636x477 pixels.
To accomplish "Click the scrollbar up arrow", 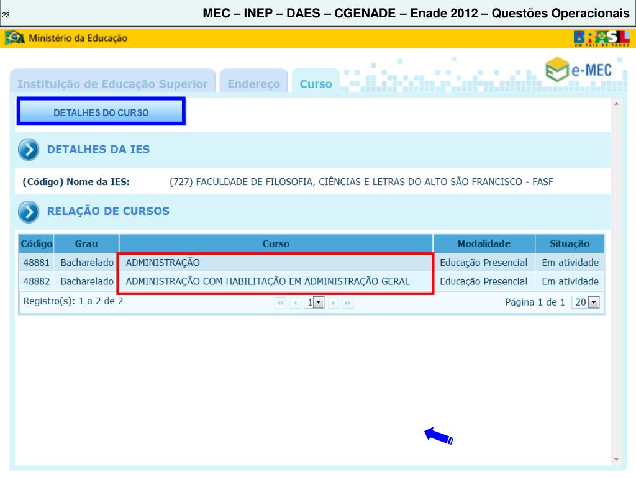I will click(617, 104).
